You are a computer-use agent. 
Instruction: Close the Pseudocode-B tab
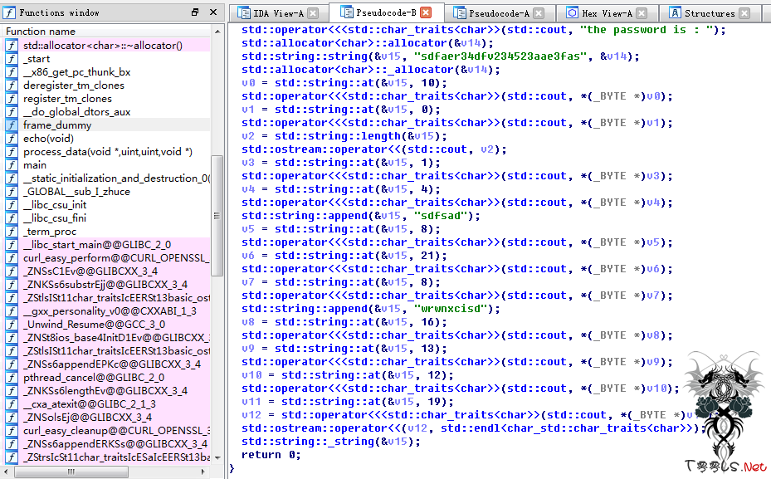(x=426, y=12)
